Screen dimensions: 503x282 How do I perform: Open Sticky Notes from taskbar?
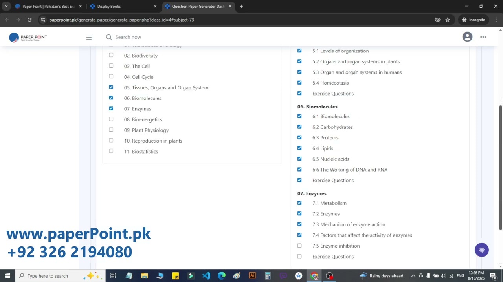175,276
